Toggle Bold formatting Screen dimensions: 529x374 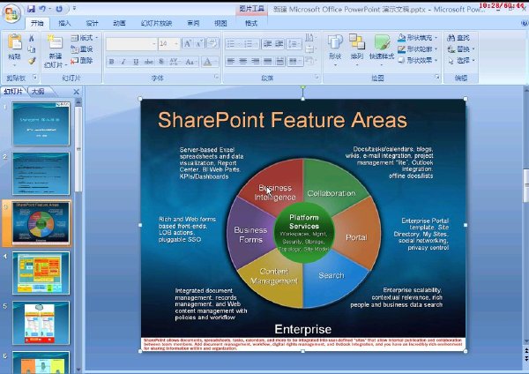[112, 62]
